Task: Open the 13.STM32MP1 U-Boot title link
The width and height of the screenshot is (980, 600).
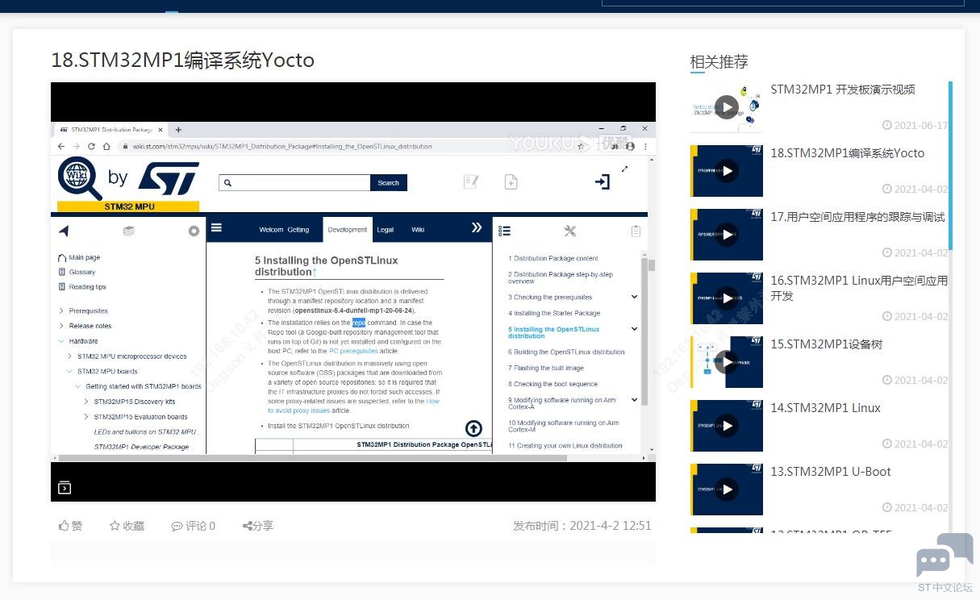Action: (x=831, y=472)
